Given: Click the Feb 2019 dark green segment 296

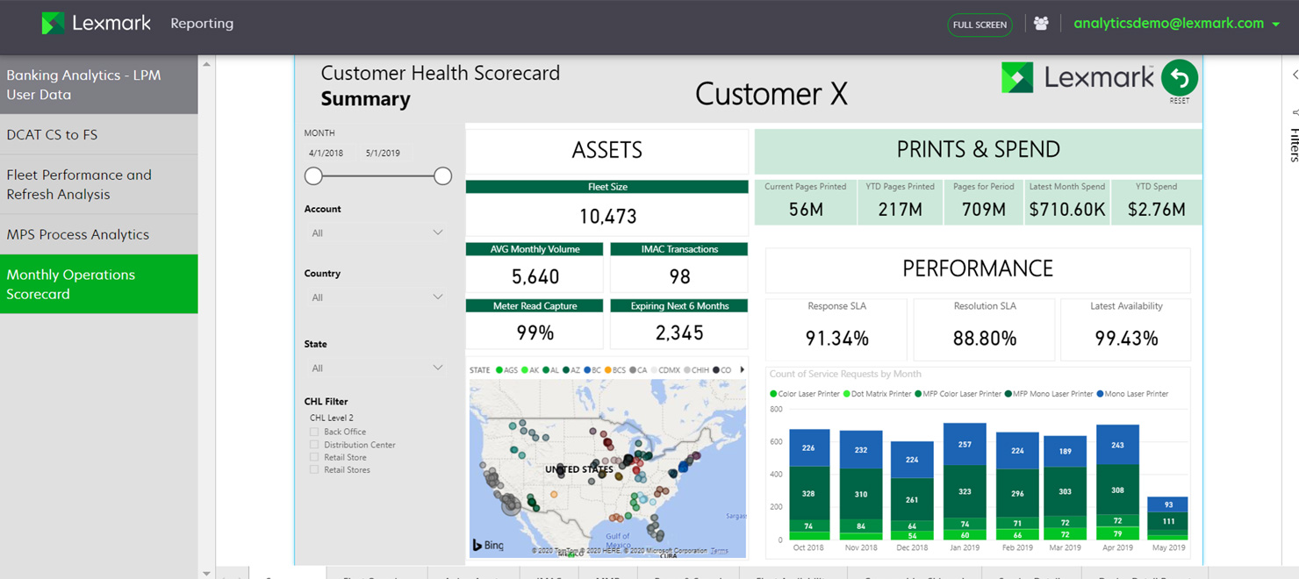Looking at the screenshot, I should click(x=1017, y=493).
